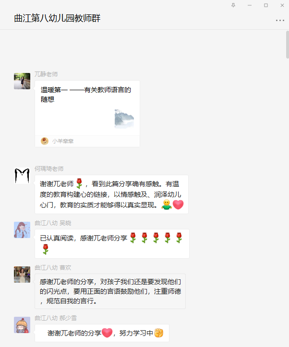Select 吴晓's rose emoji message
The height and width of the screenshot is (347, 289).
coord(112,244)
